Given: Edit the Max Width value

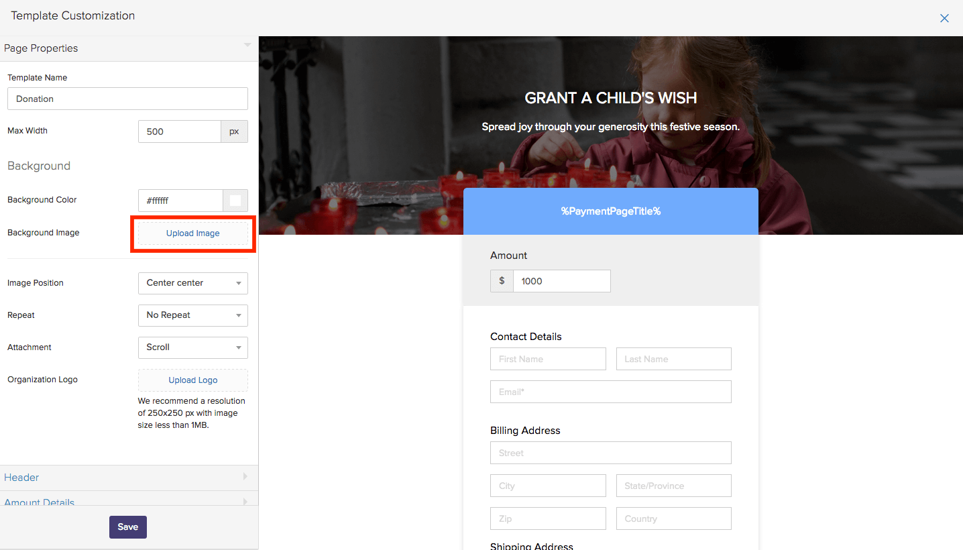Looking at the screenshot, I should tap(179, 131).
